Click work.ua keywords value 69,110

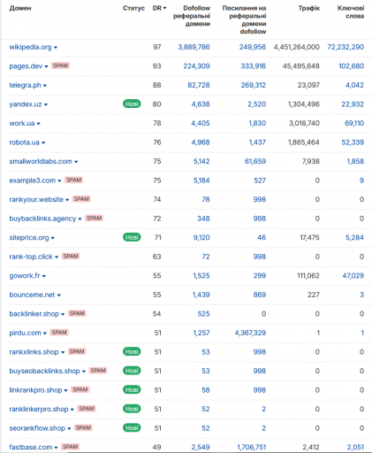coord(354,123)
